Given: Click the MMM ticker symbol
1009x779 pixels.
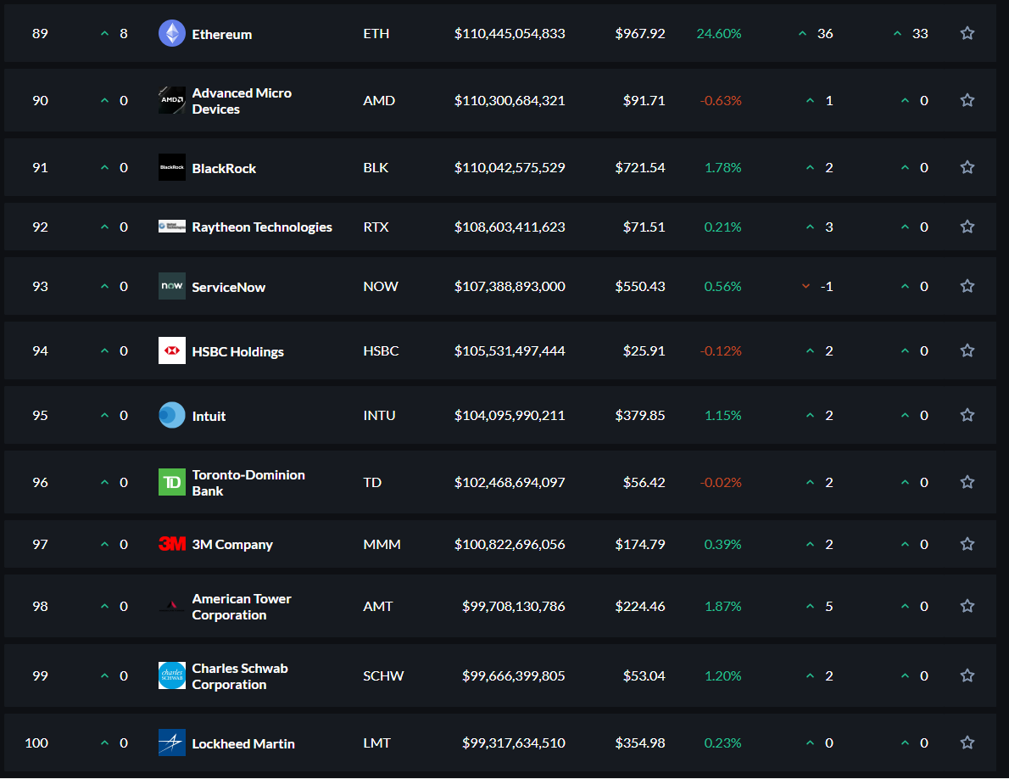Looking at the screenshot, I should click(382, 544).
